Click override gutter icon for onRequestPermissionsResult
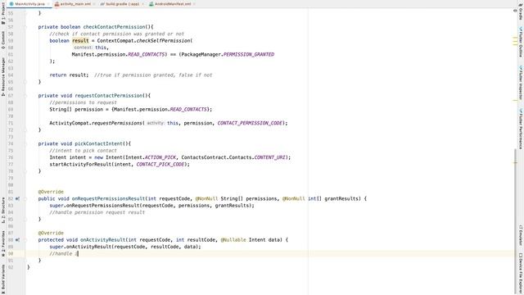 (x=17, y=198)
